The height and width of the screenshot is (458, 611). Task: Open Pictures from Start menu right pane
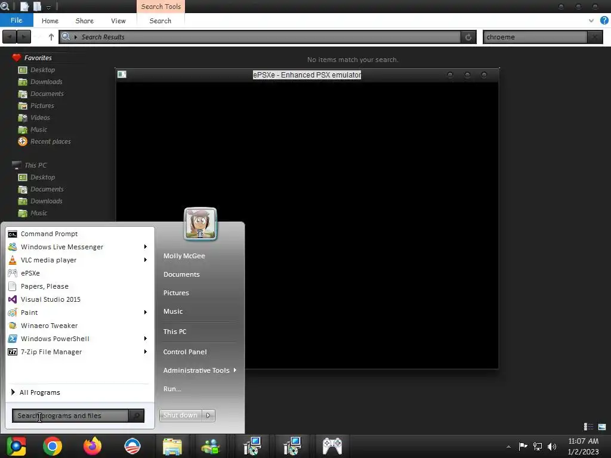[176, 293]
